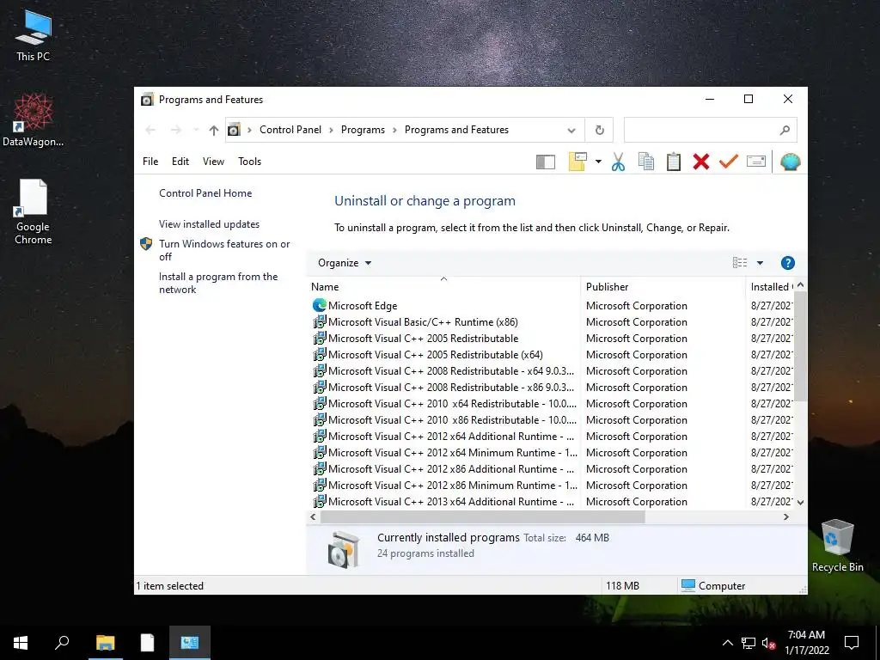Open the View menu
Screen dimensions: 880x660
pos(213,162)
